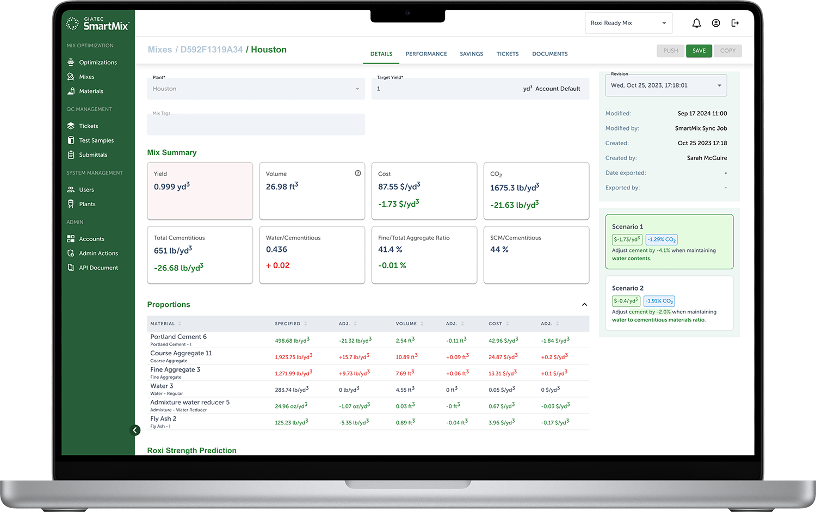Image resolution: width=816 pixels, height=512 pixels.
Task: Click the Tickets icon in QC Management
Action: click(x=71, y=126)
